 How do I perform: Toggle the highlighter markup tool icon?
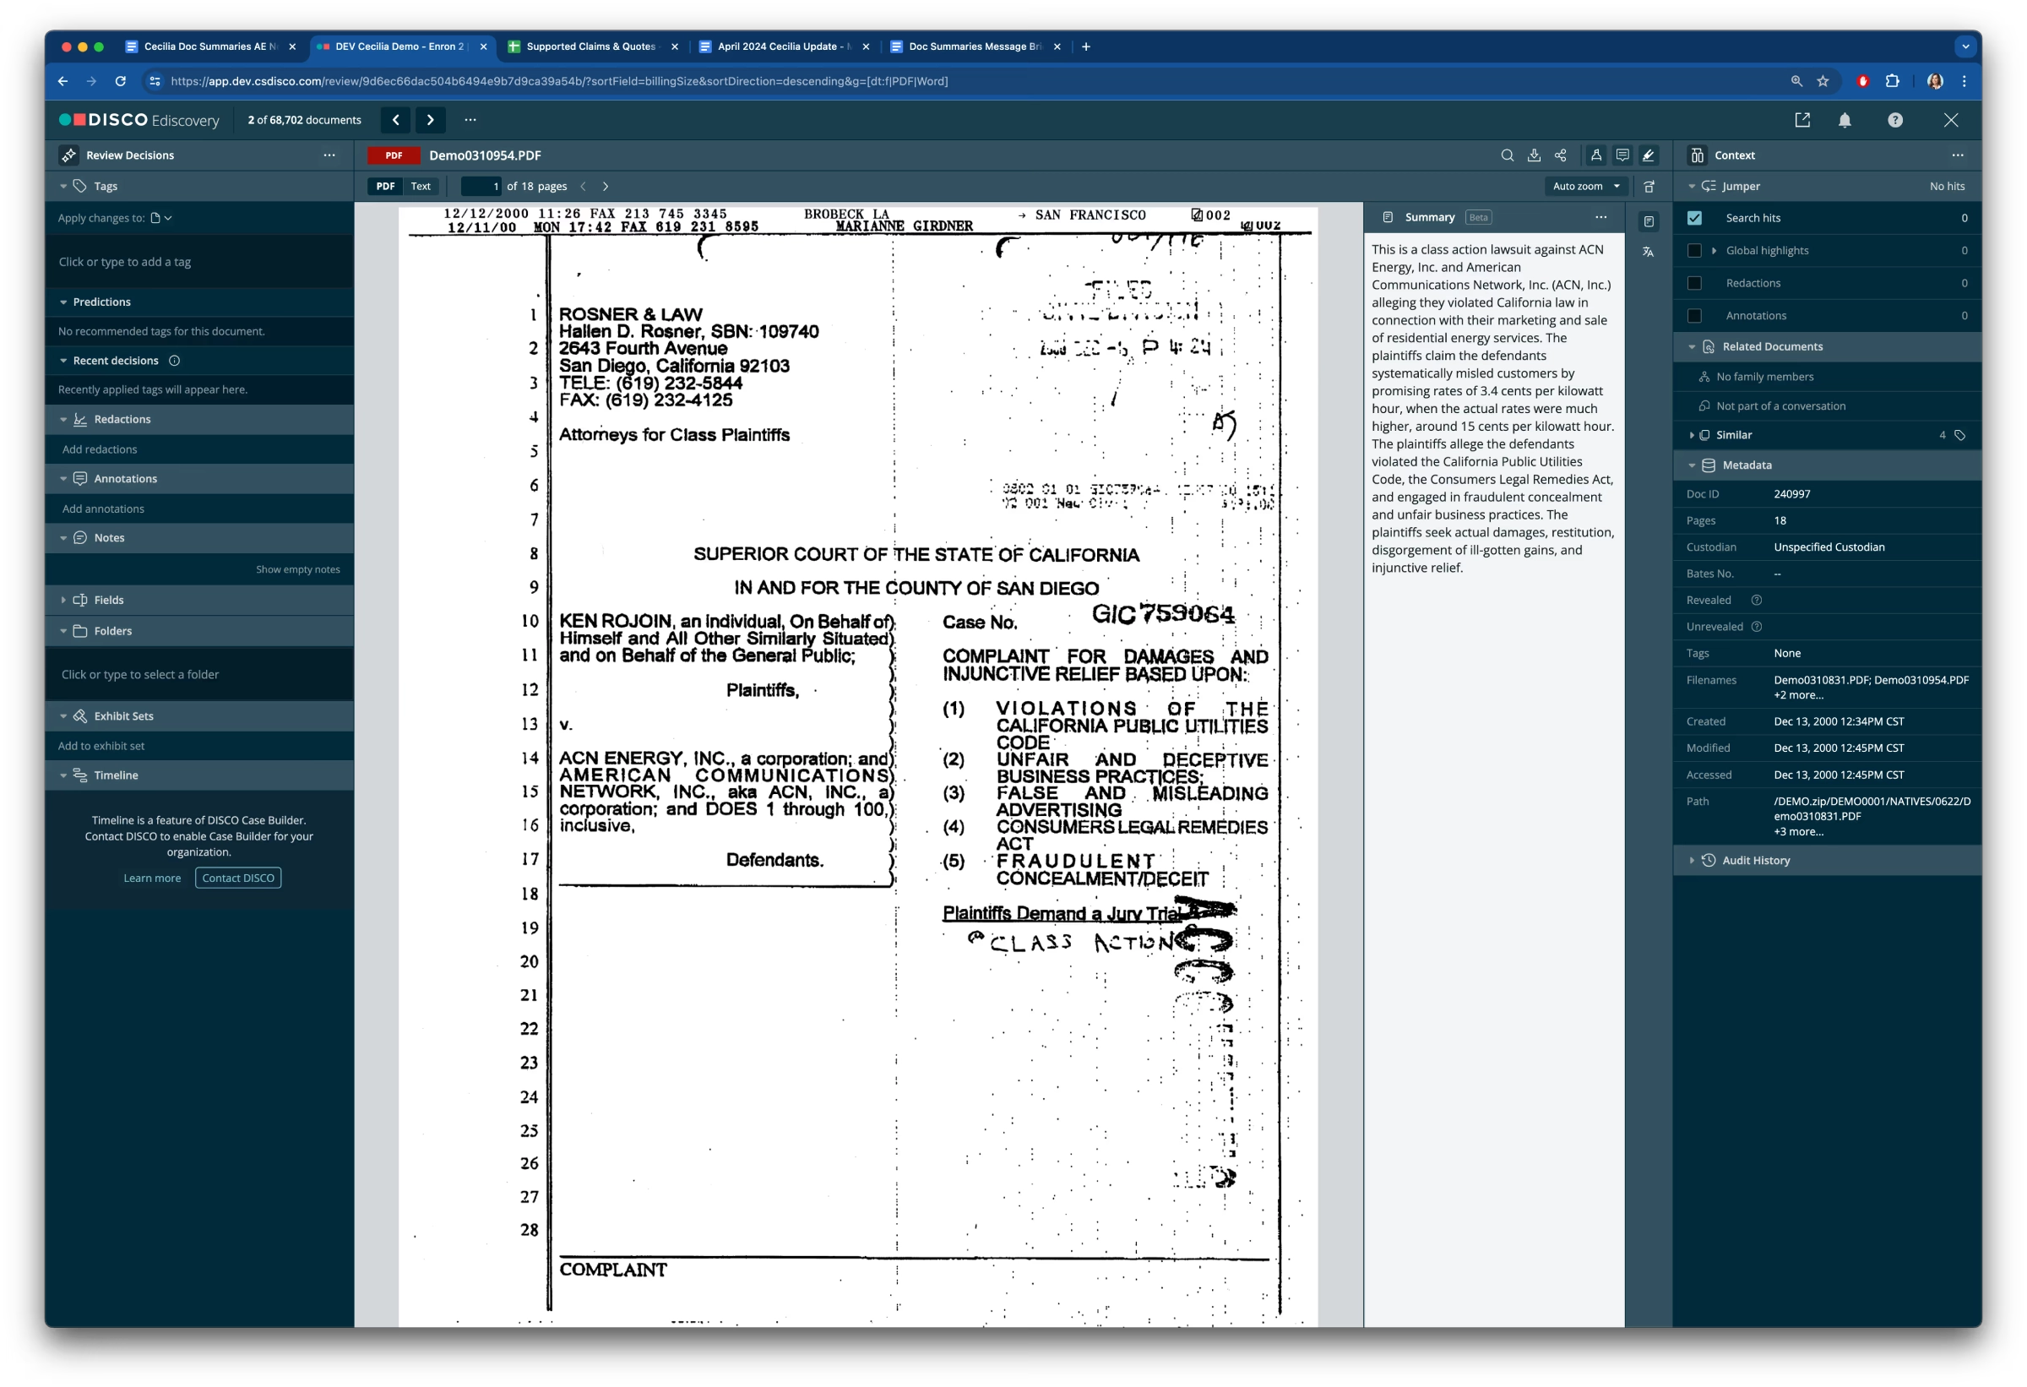click(1648, 155)
